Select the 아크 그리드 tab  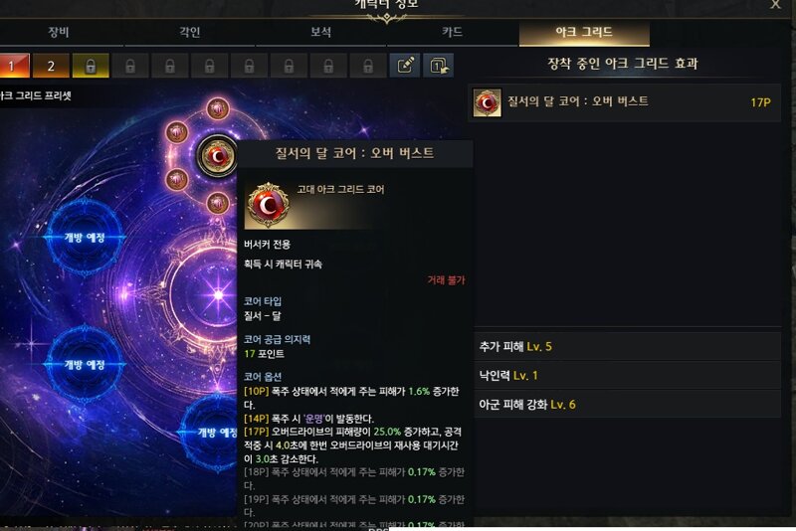click(584, 32)
